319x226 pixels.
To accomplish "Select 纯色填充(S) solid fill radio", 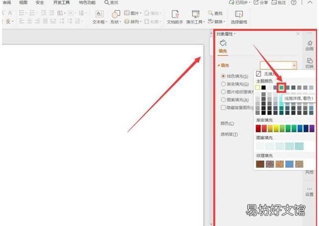I will coord(223,76).
